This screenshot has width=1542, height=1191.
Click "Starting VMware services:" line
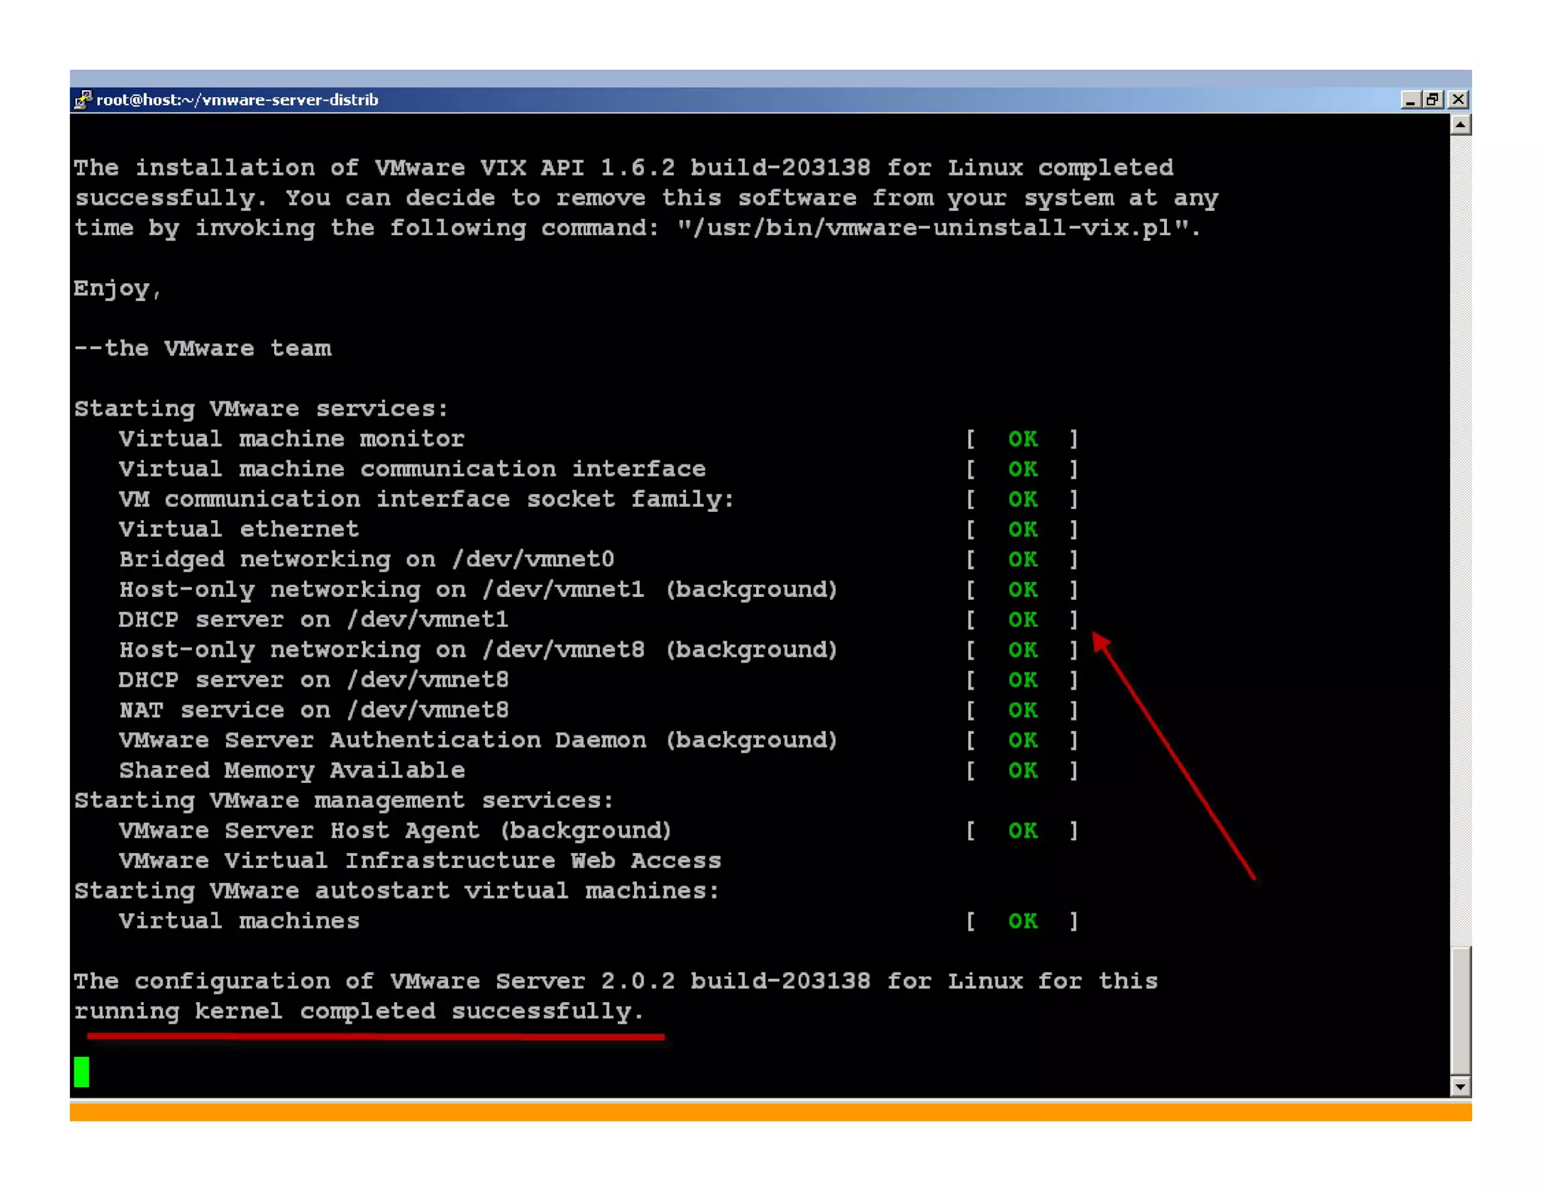coord(261,409)
